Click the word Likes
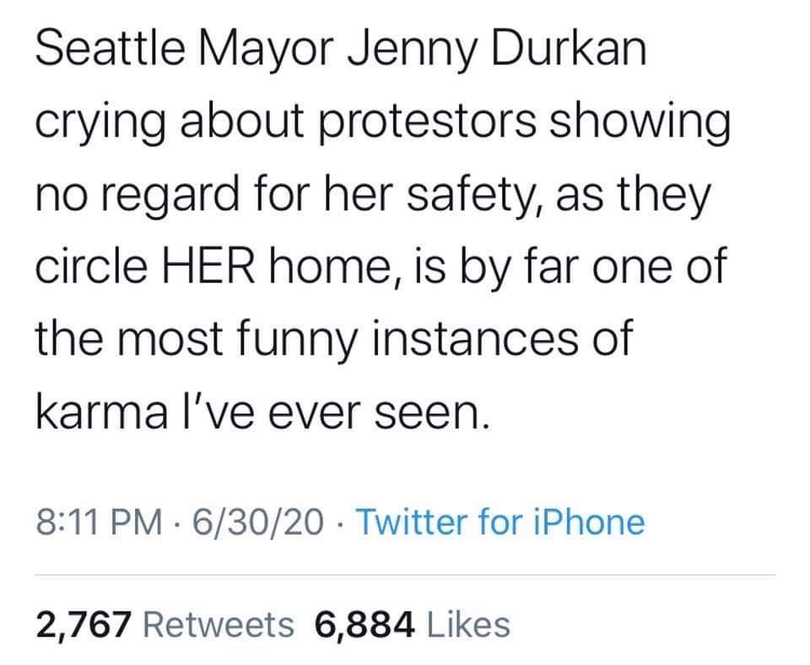Image resolution: width=810 pixels, height=665 pixels. click(468, 624)
